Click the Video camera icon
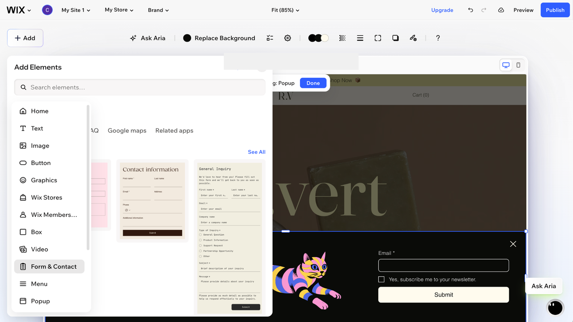The height and width of the screenshot is (322, 573). click(23, 249)
